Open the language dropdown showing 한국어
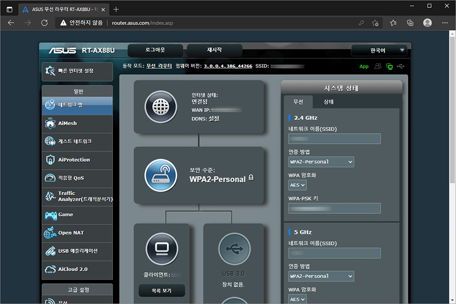The width and height of the screenshot is (456, 304). tap(379, 50)
